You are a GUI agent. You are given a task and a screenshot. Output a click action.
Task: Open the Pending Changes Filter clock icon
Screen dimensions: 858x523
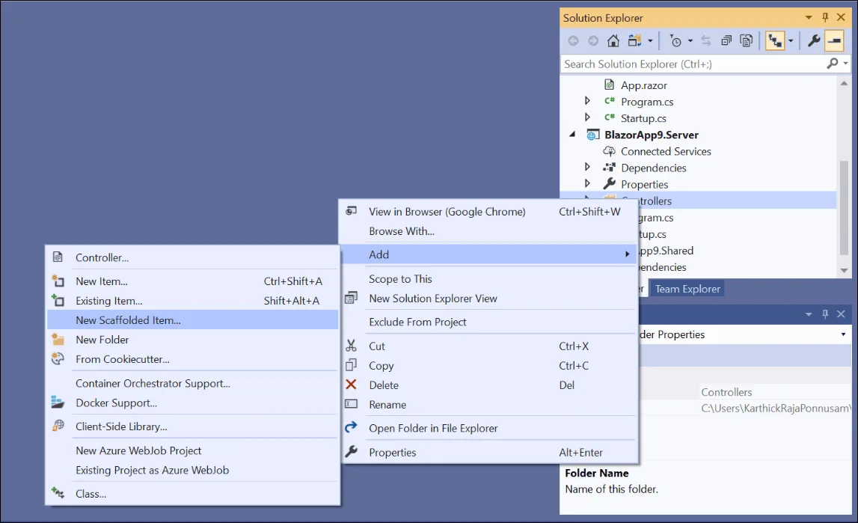click(675, 40)
